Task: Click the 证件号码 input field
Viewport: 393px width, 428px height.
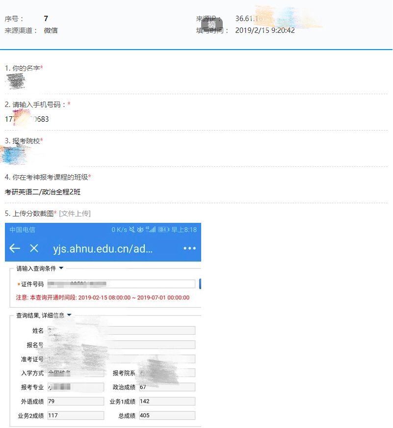Action: [123, 284]
